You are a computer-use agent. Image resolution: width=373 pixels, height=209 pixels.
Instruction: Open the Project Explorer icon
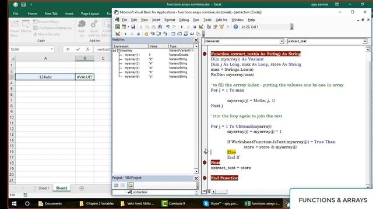[x=209, y=27]
